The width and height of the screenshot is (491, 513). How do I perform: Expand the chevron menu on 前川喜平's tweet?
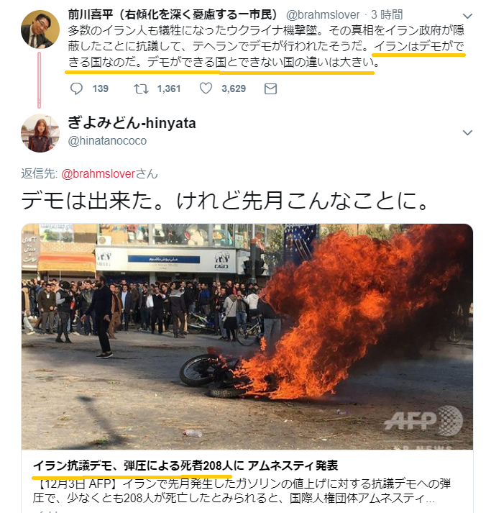468,16
